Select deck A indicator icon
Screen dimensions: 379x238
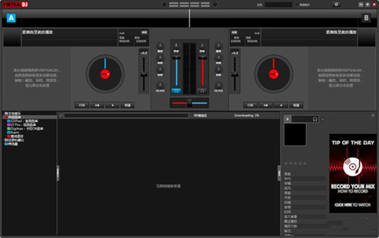(x=11, y=18)
